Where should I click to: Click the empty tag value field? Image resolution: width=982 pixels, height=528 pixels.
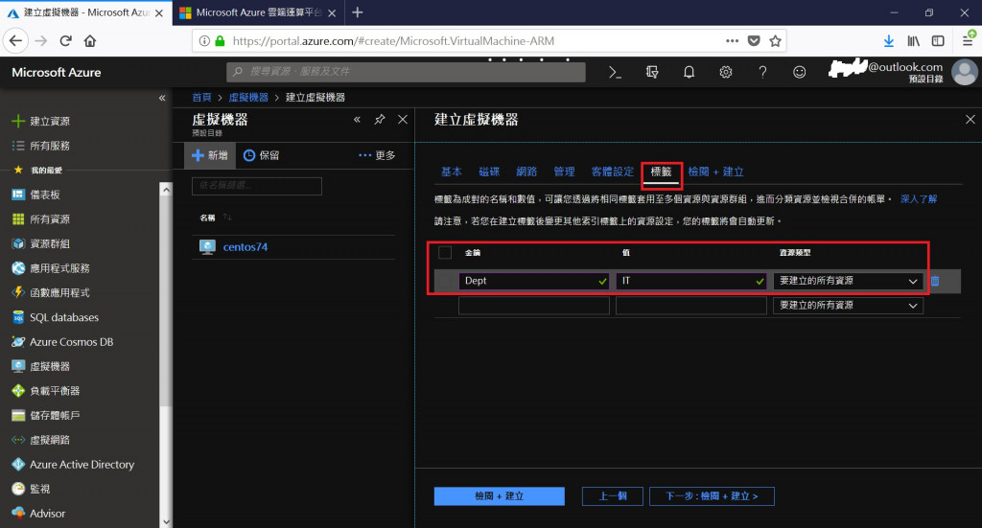[x=691, y=306]
